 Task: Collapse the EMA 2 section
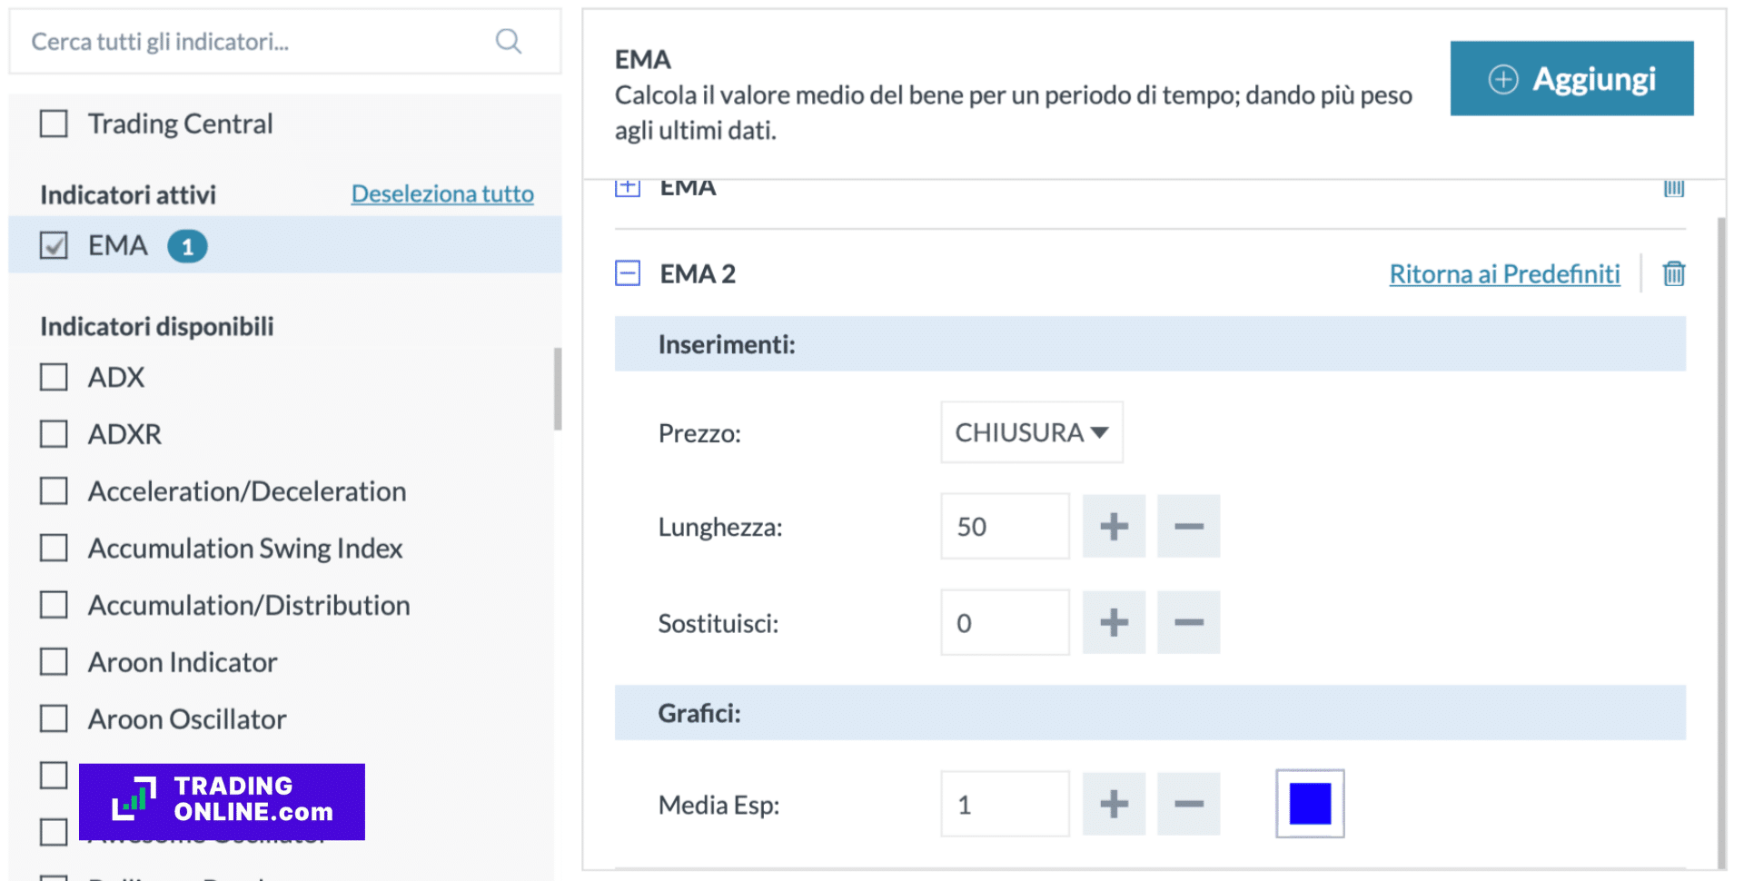pos(628,272)
